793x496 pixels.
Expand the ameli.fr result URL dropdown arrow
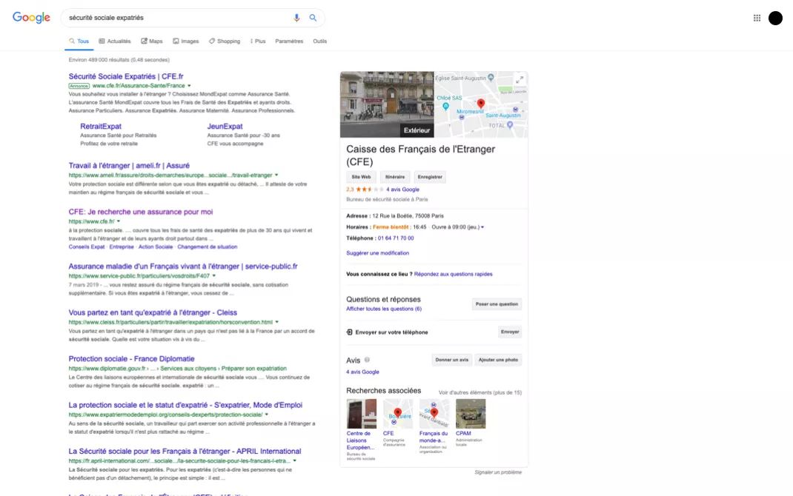[x=276, y=175]
